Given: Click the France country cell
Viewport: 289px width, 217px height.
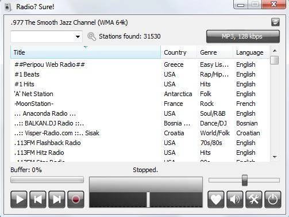Looking at the screenshot, I should [174, 104].
